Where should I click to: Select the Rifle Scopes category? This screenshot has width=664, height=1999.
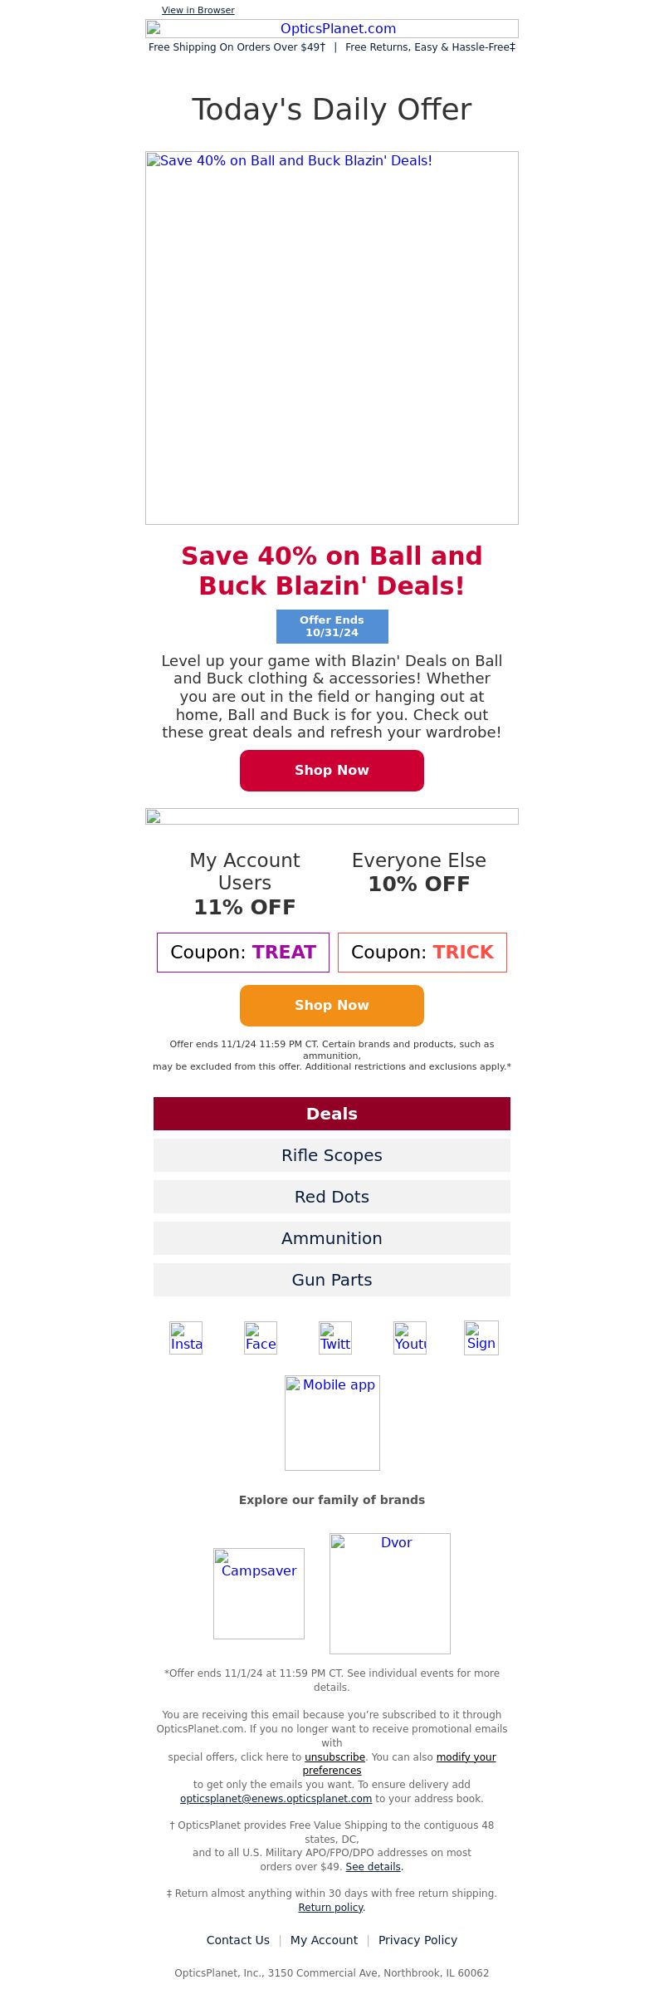(x=332, y=1155)
